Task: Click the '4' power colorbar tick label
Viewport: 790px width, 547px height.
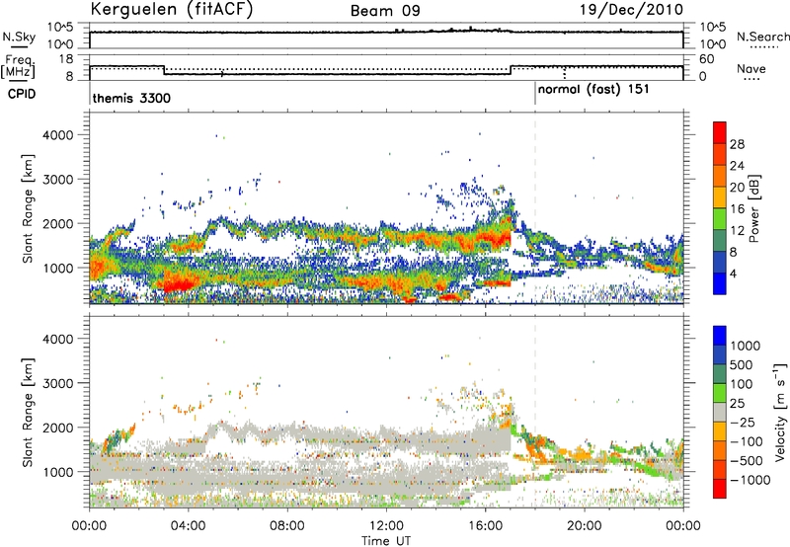Action: pos(733,273)
